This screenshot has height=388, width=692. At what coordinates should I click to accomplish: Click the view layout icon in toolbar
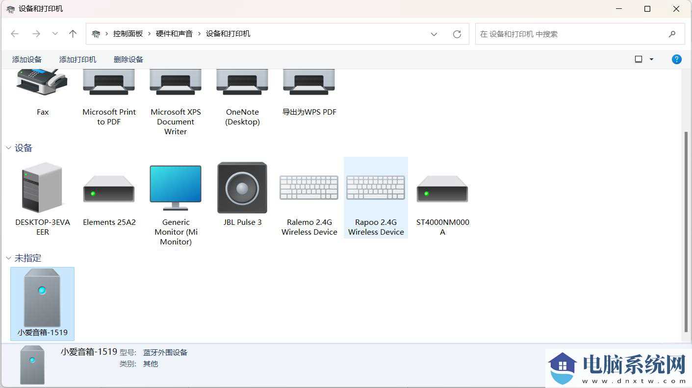[639, 59]
